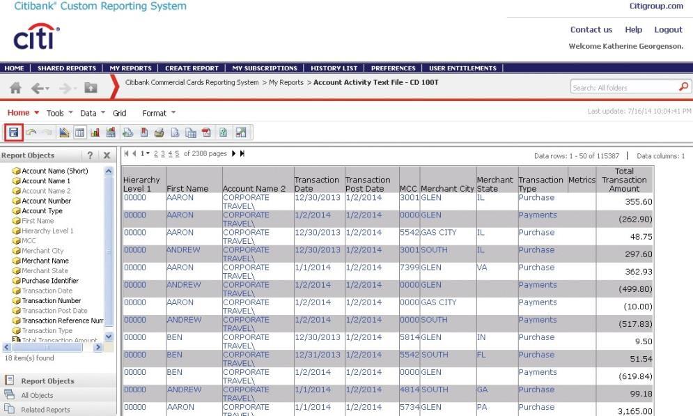
Task: Click the red bookmark page toolbar icon
Action: (144, 132)
